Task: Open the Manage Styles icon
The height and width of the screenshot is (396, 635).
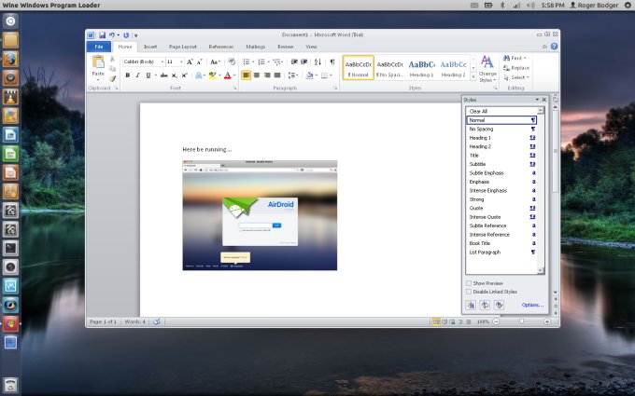Action: point(500,305)
